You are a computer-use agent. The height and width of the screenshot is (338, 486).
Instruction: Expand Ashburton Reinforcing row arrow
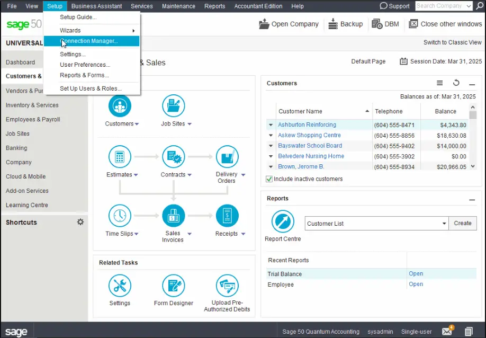271,125
